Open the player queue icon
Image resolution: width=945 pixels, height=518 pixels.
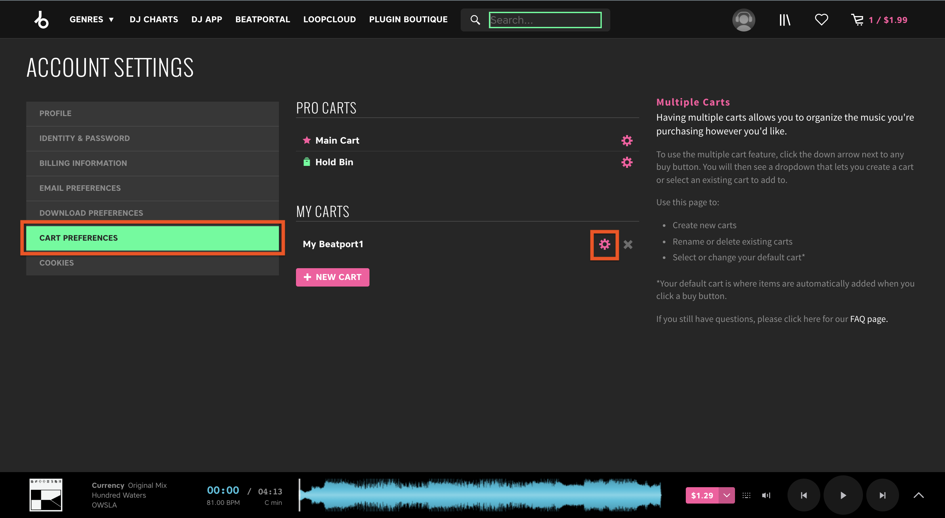746,496
